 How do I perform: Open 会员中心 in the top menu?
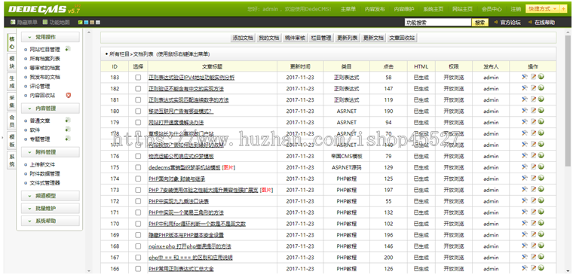(492, 9)
